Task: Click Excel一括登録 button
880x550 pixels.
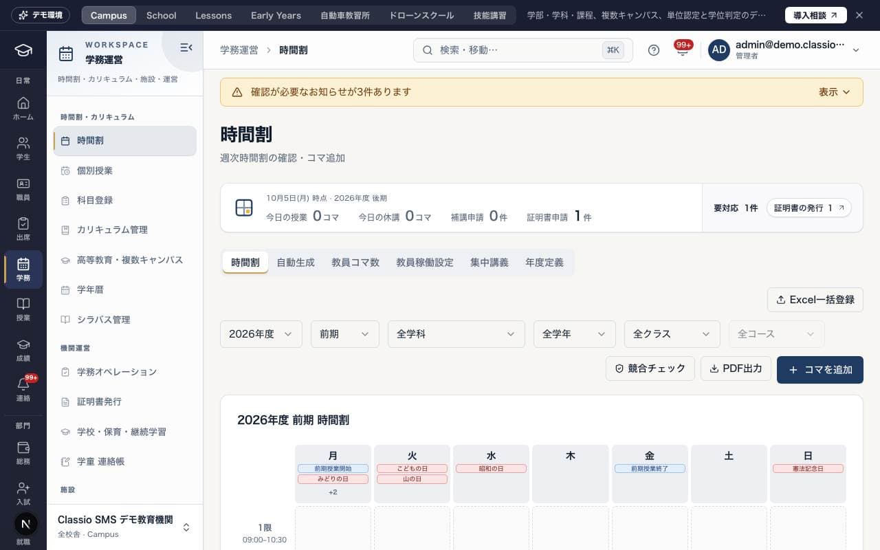Action: tap(815, 300)
